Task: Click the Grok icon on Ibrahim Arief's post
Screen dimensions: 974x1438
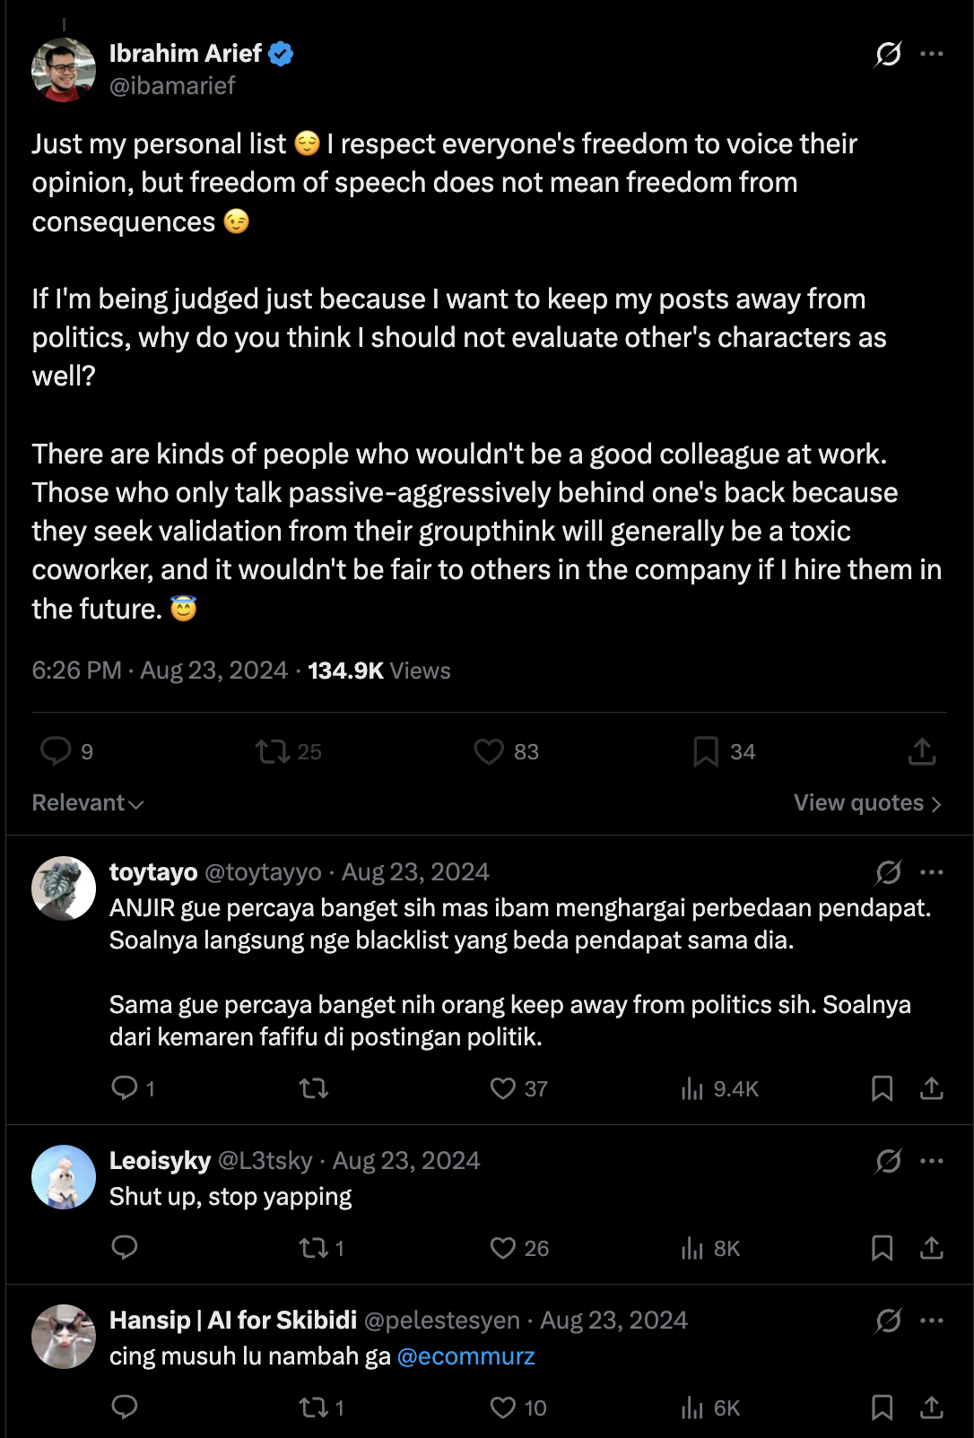Action: click(x=888, y=55)
